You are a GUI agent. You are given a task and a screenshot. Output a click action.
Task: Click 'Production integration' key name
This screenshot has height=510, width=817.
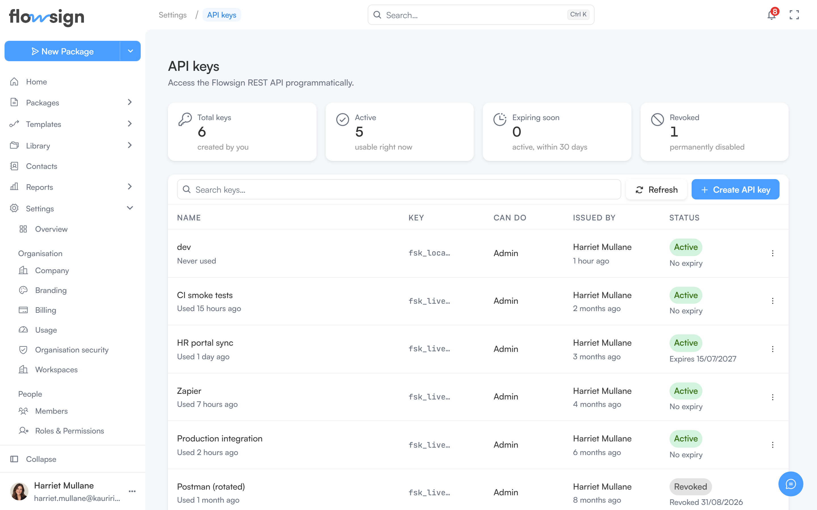point(220,439)
